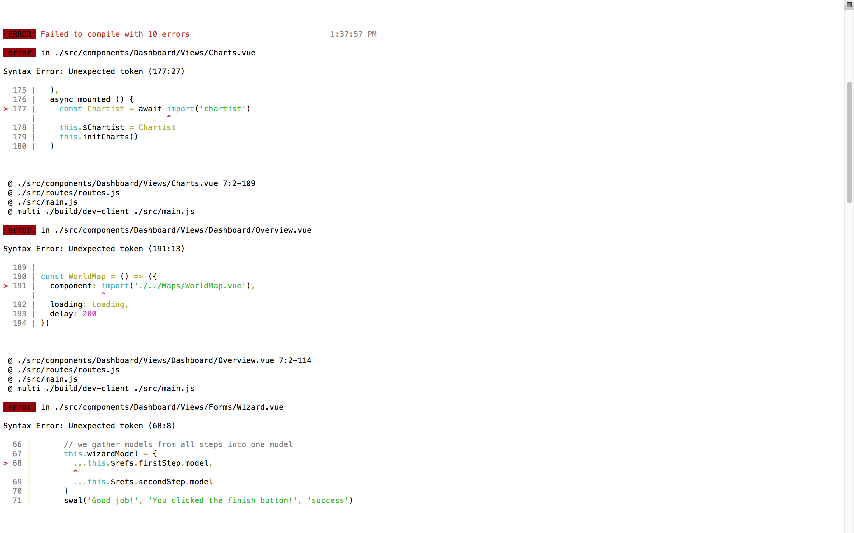Click line number 190 in the code snippet

pyautogui.click(x=19, y=276)
